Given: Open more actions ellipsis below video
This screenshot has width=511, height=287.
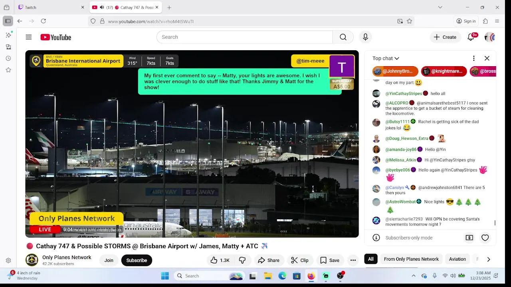Looking at the screenshot, I should [x=353, y=260].
